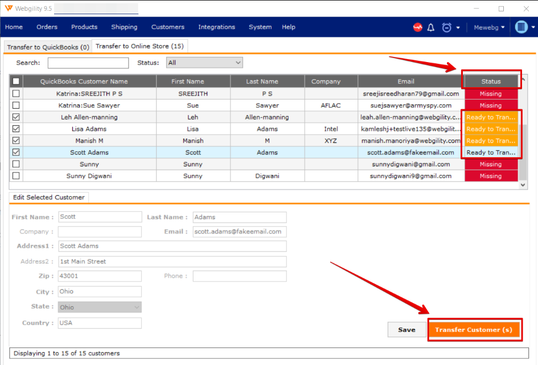This screenshot has height=365, width=538.
Task: Click the table's vertical scrollbar thumb
Action: pos(523,151)
